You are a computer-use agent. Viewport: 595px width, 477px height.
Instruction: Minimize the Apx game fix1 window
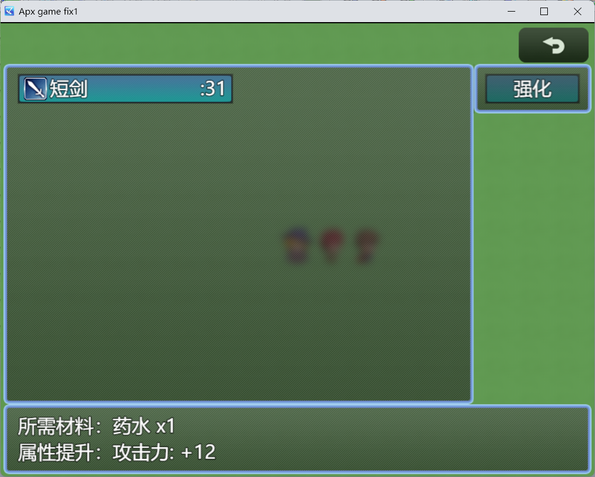pos(511,12)
